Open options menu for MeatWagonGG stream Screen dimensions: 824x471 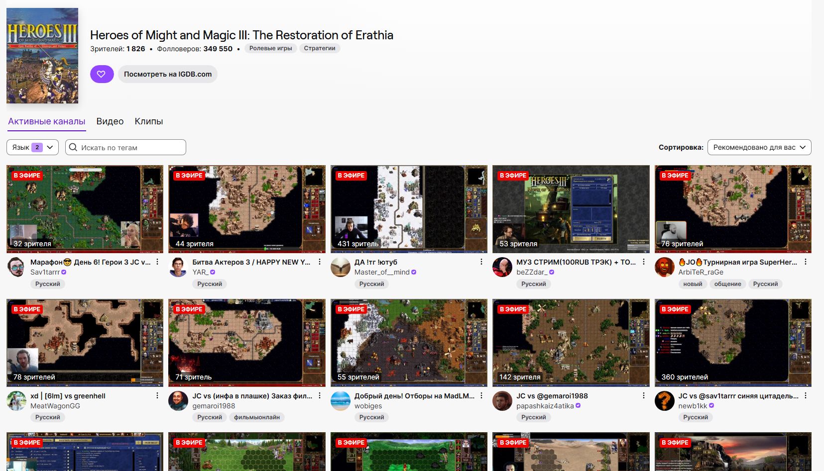(x=157, y=395)
